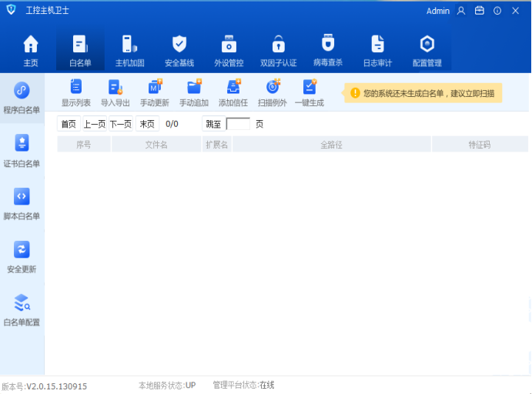The height and width of the screenshot is (394, 532).
Task: Open the 主机加固 host hardening module
Action: coord(129,50)
